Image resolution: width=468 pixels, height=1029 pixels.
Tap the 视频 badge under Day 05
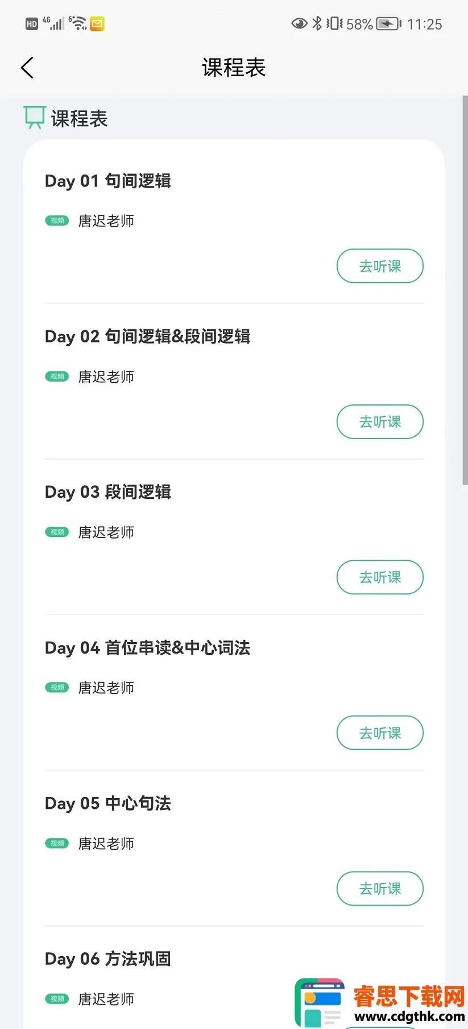[x=57, y=844]
